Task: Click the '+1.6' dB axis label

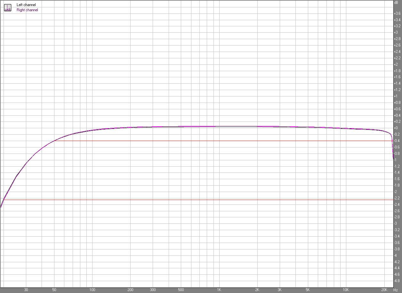Action: (x=397, y=77)
